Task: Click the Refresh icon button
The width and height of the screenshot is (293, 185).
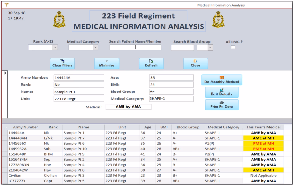Action: point(151,63)
